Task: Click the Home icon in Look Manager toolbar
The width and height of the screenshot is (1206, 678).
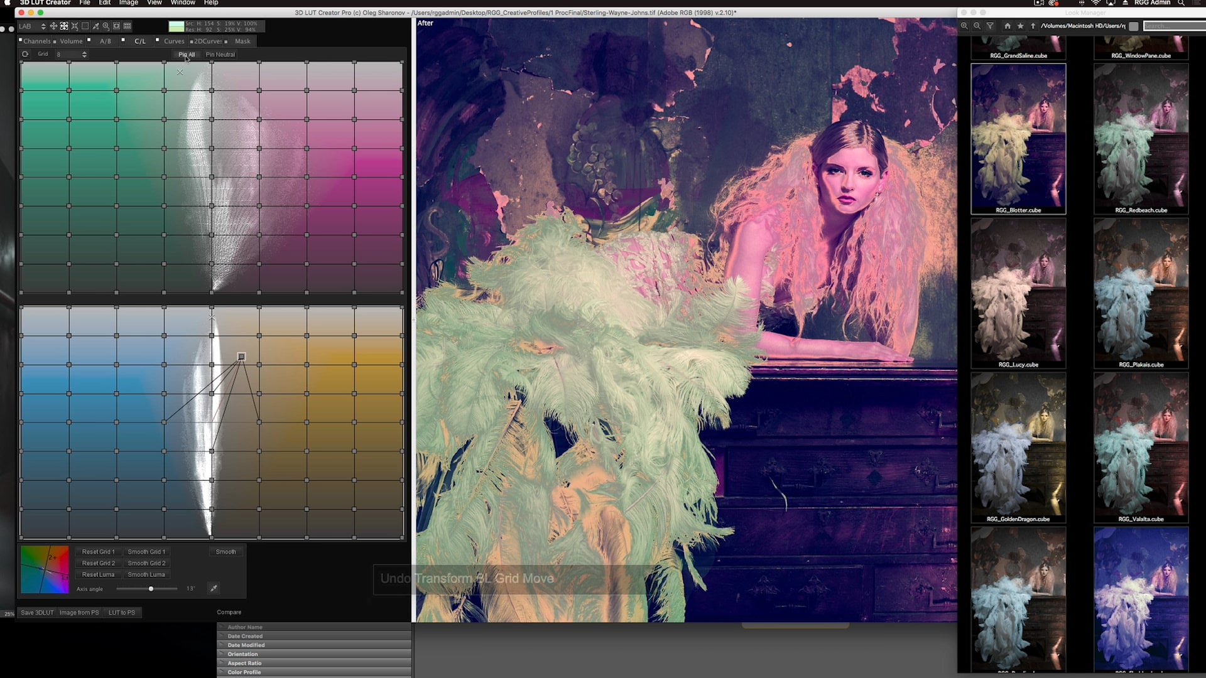Action: point(1008,26)
